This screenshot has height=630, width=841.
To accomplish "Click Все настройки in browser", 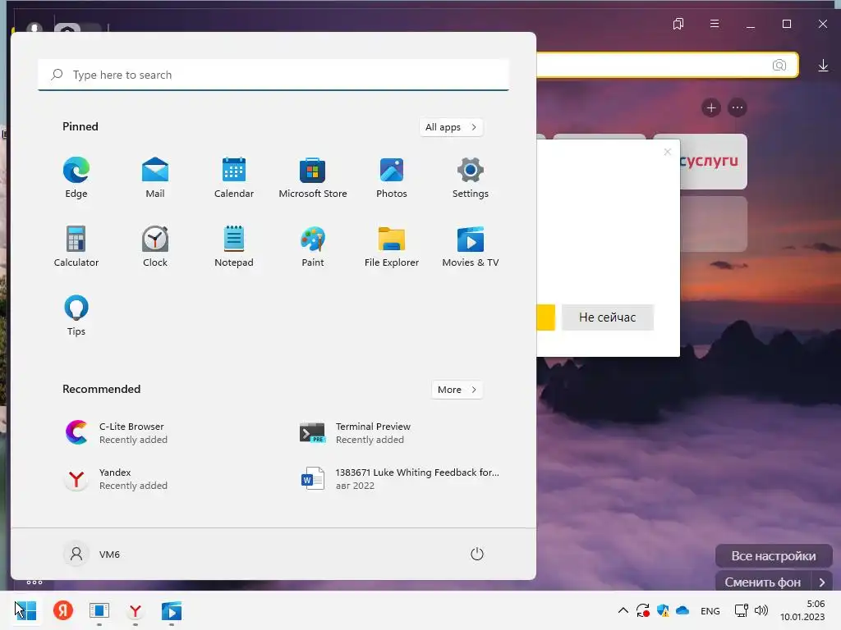I will [x=774, y=556].
